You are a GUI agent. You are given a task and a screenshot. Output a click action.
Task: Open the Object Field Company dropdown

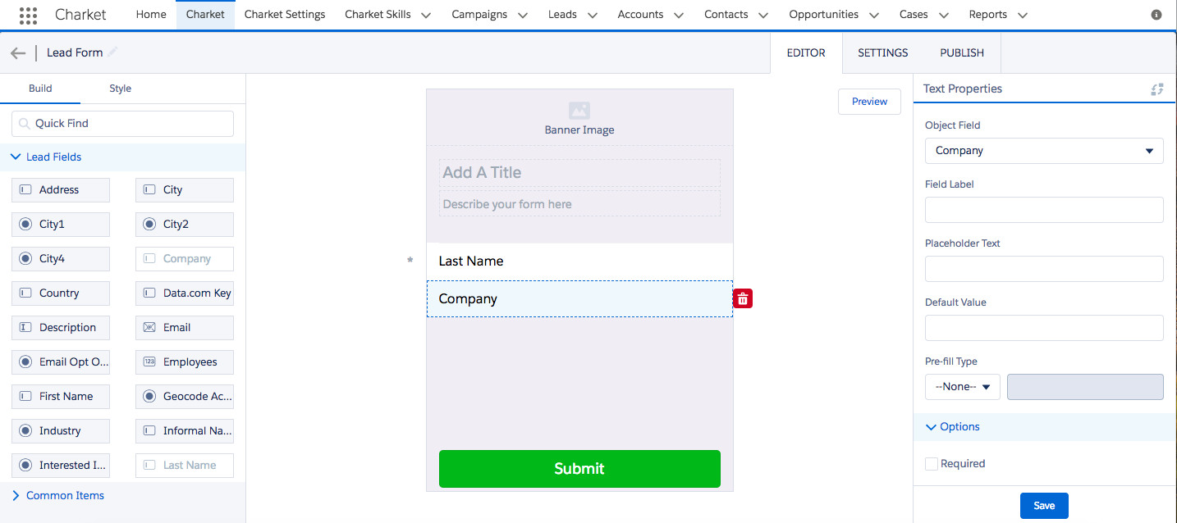(1044, 151)
